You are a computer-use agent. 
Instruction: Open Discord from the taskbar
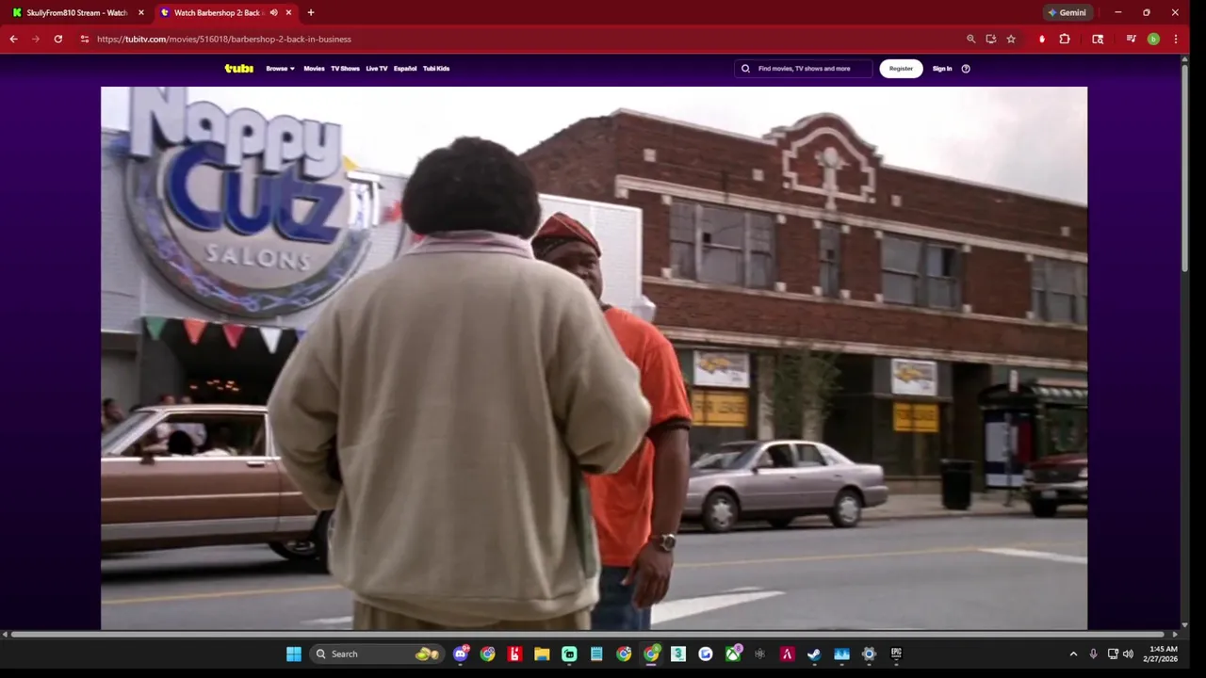pyautogui.click(x=461, y=654)
